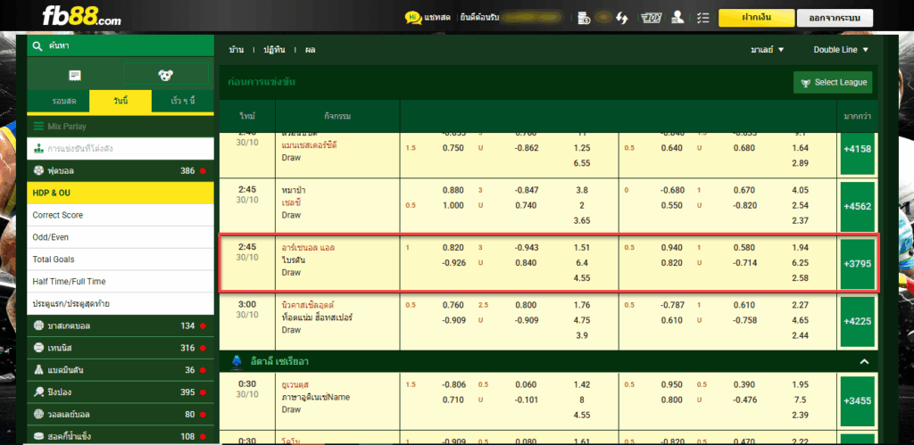Open the bet slip receipt icon
The height and width of the screenshot is (445, 914).
[x=75, y=75]
